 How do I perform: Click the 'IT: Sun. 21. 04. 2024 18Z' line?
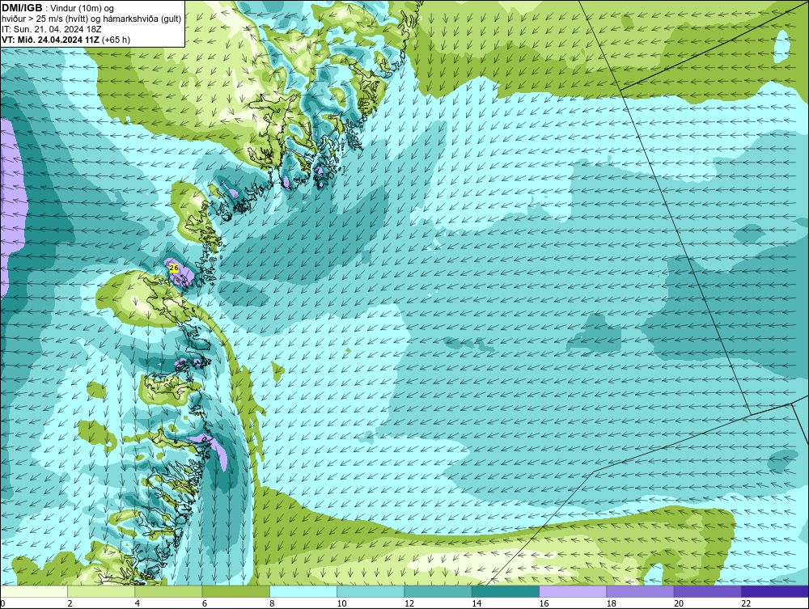[52, 29]
